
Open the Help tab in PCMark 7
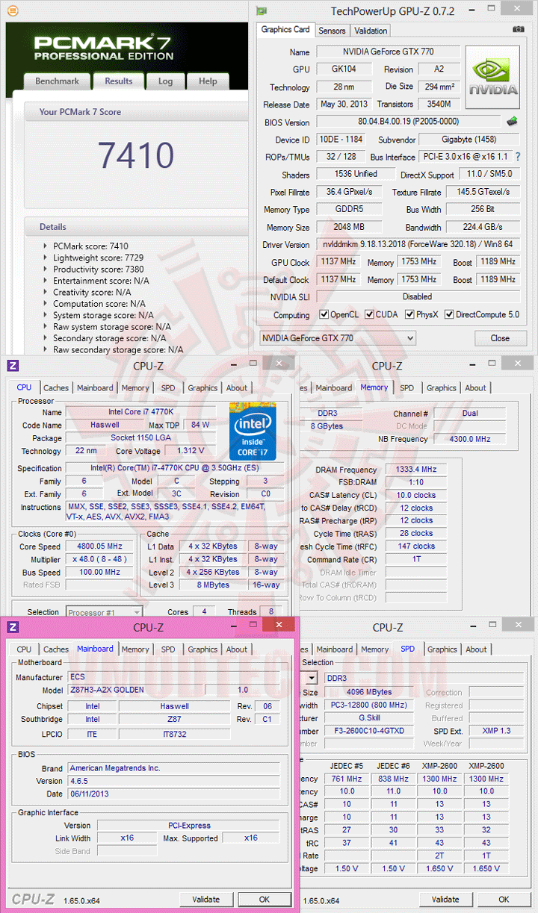click(x=208, y=81)
